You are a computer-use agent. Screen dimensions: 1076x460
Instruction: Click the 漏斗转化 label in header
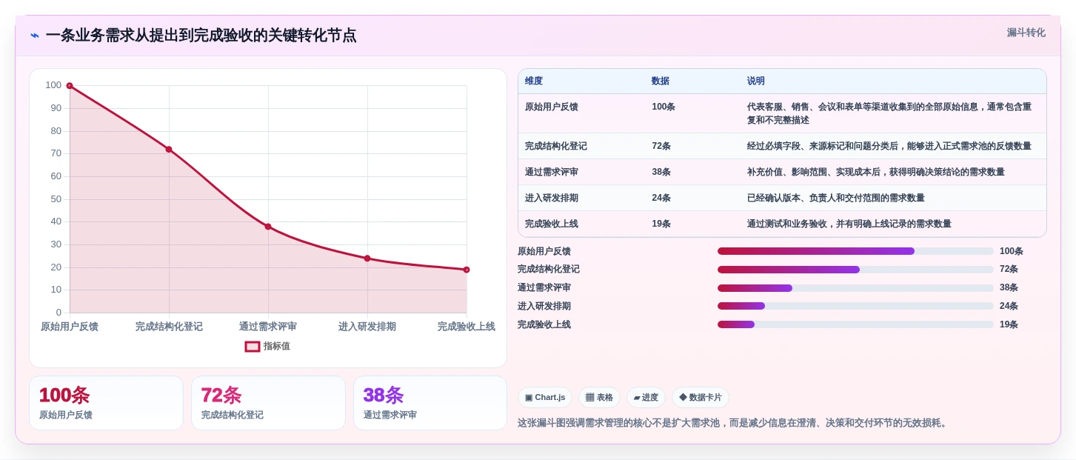pos(1026,33)
